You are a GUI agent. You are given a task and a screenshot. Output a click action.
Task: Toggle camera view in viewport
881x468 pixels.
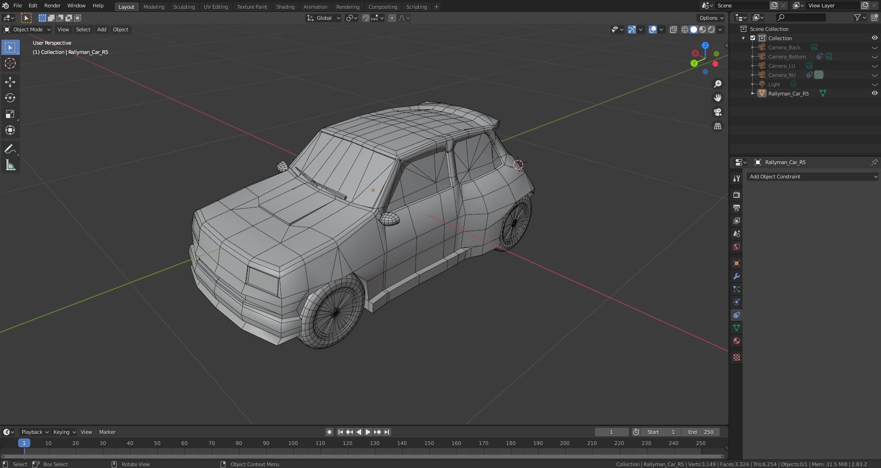click(x=718, y=112)
